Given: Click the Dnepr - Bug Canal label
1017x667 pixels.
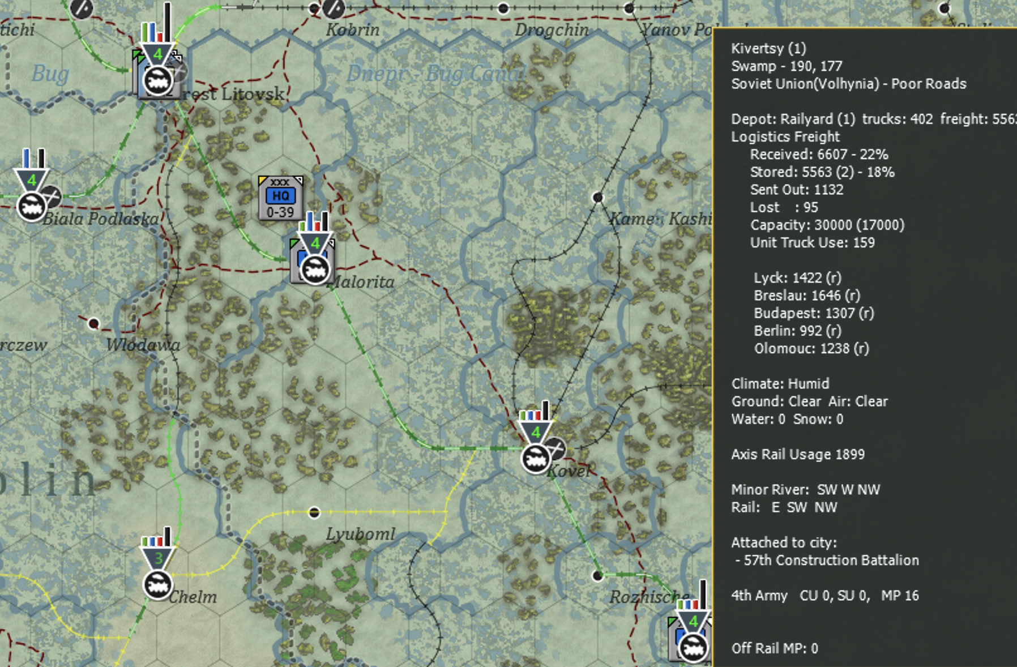Looking at the screenshot, I should [436, 74].
